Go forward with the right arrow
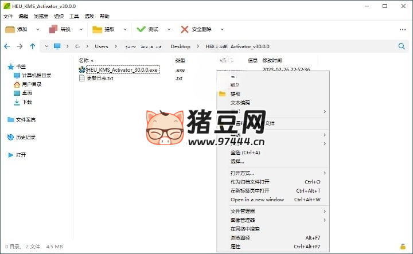 click(20, 46)
